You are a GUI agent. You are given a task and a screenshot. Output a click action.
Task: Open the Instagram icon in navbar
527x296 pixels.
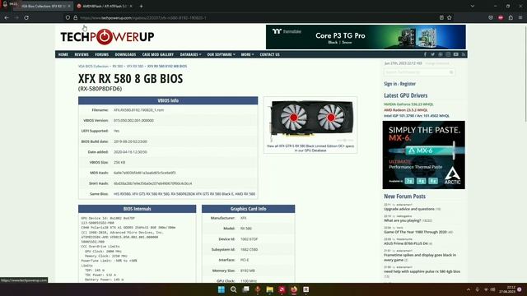click(x=448, y=54)
